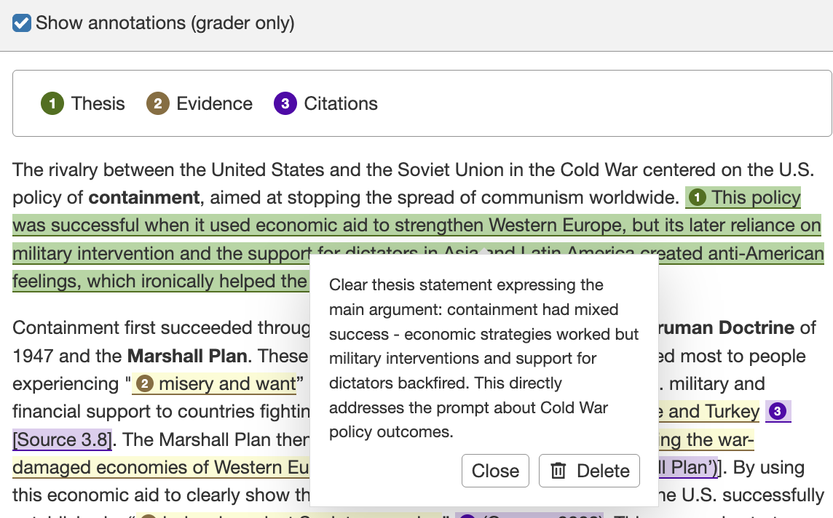Click the trash icon in the popup
This screenshot has height=518, width=833.
[558, 471]
